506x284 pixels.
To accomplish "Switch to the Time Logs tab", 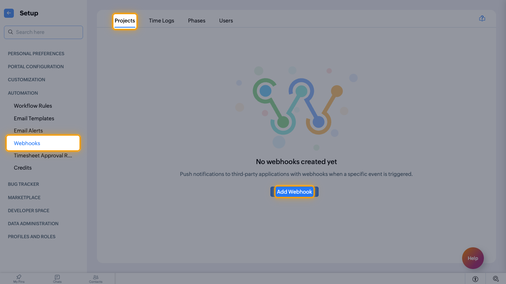I will [x=162, y=21].
